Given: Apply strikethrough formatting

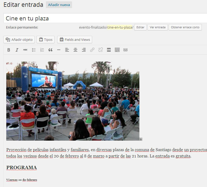Looking at the screenshot, I should coord(25,50).
